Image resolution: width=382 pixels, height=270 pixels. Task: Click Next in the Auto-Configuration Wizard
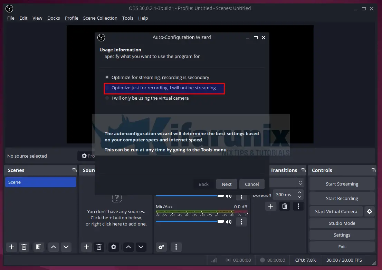click(x=227, y=184)
